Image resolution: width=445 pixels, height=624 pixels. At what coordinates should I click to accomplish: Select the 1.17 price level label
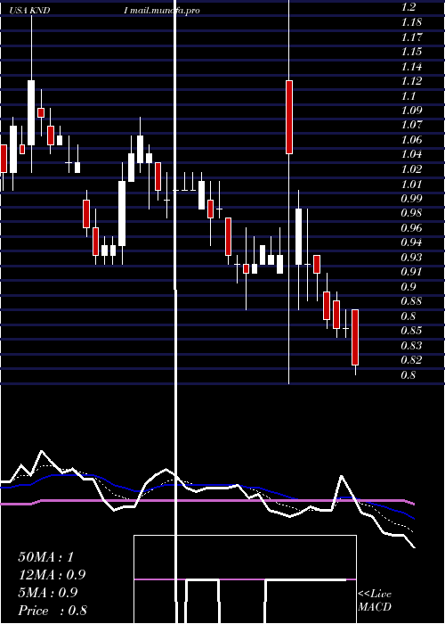[411, 37]
